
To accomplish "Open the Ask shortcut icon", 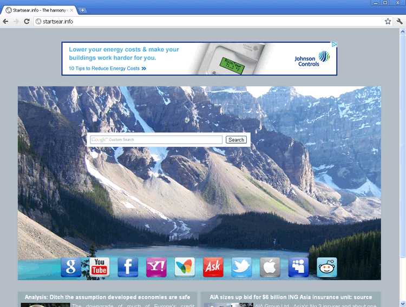I will point(213,267).
